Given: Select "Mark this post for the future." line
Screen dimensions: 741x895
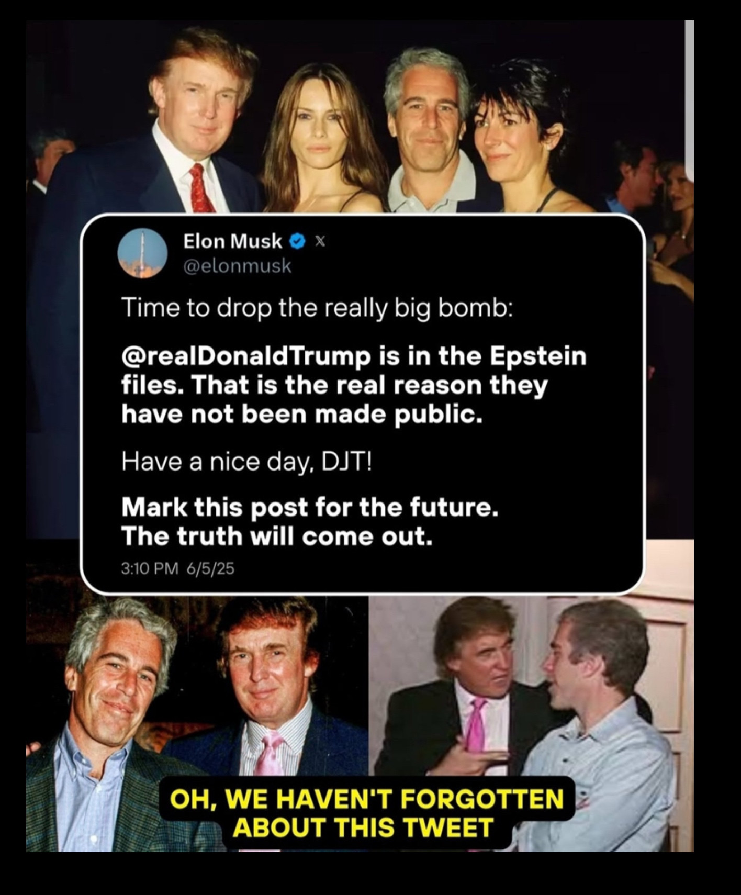Looking at the screenshot, I should [309, 508].
